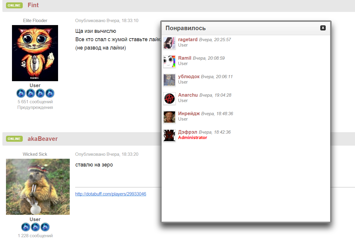Image resolution: width=355 pixels, height=239 pixels.
Task: Close the Понравилось popup
Action: point(323,28)
